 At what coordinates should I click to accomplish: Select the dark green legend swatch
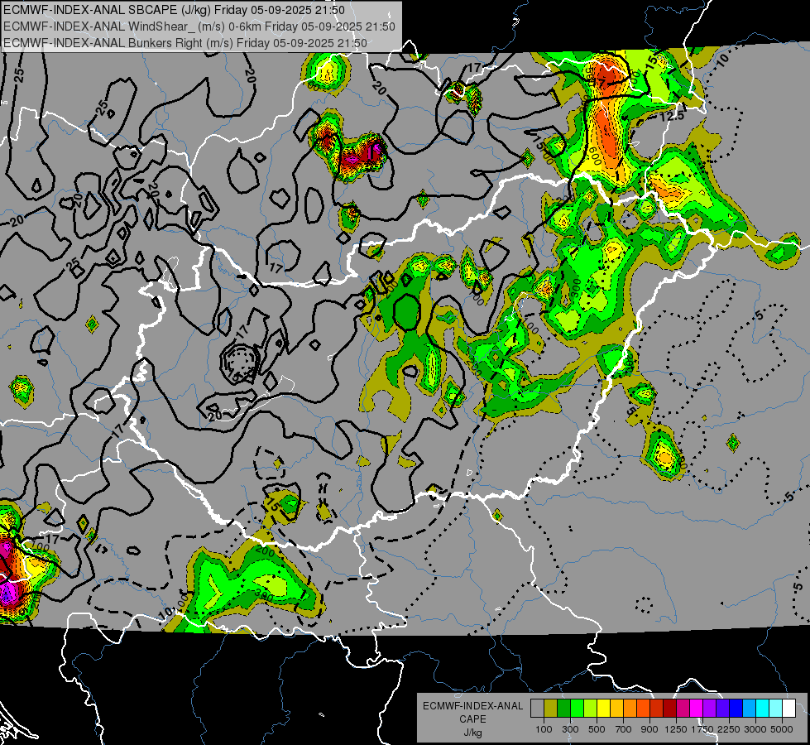point(563,708)
